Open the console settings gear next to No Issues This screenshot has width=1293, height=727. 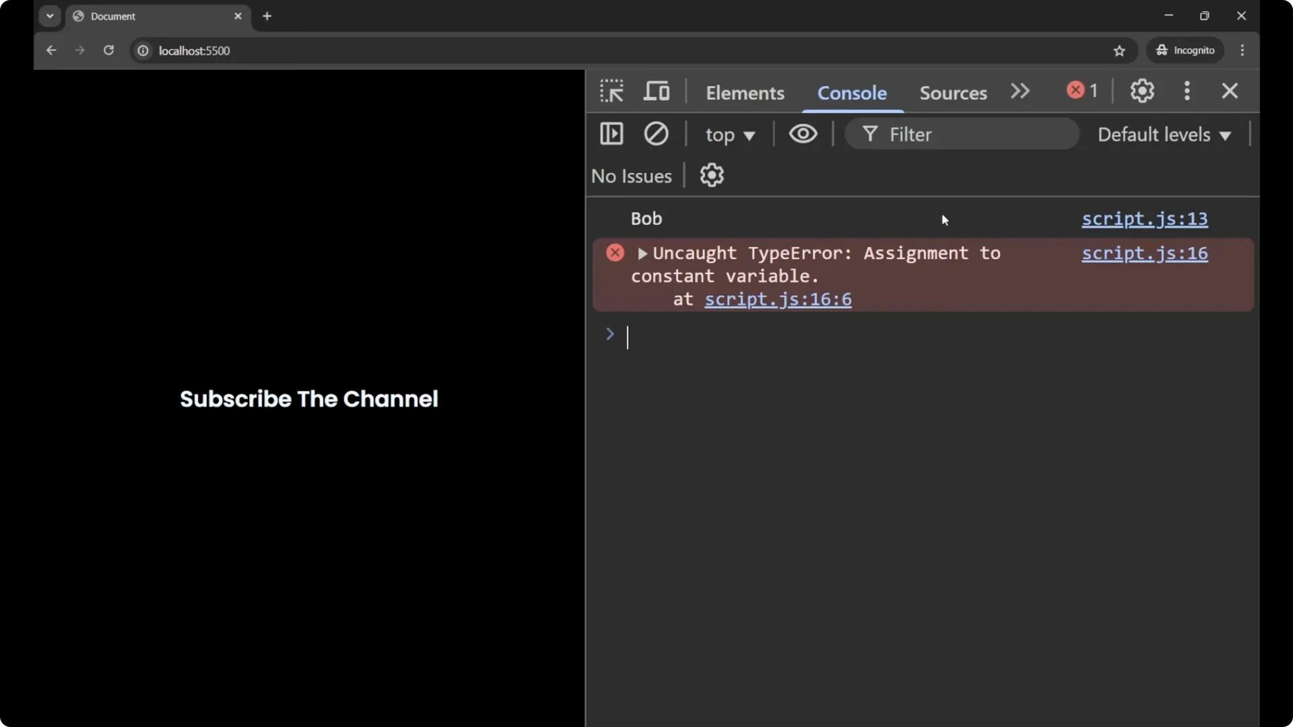tap(712, 175)
